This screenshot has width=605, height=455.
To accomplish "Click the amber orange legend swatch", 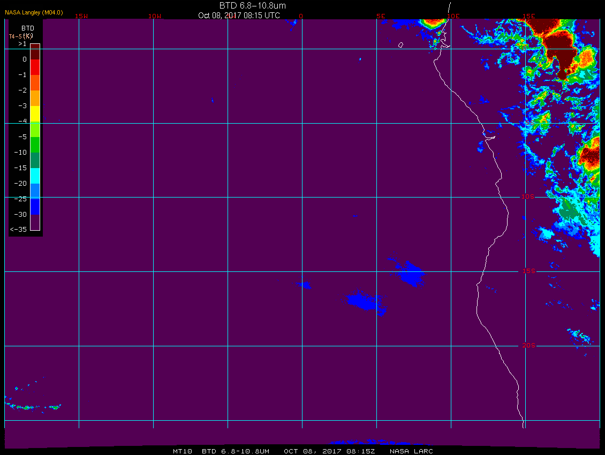I will tap(35, 98).
